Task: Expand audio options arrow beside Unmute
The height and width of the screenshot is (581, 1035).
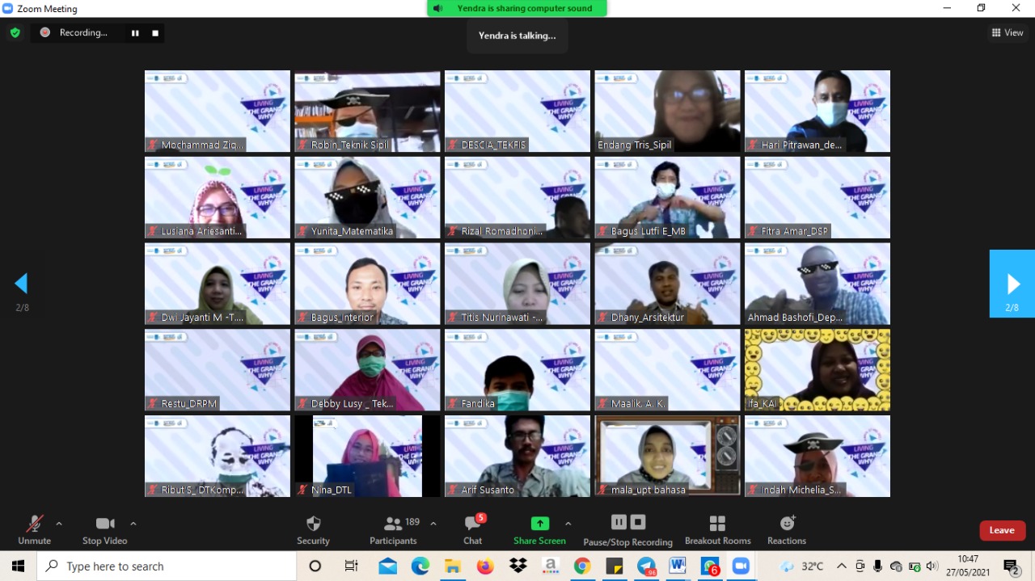Action: click(x=59, y=524)
